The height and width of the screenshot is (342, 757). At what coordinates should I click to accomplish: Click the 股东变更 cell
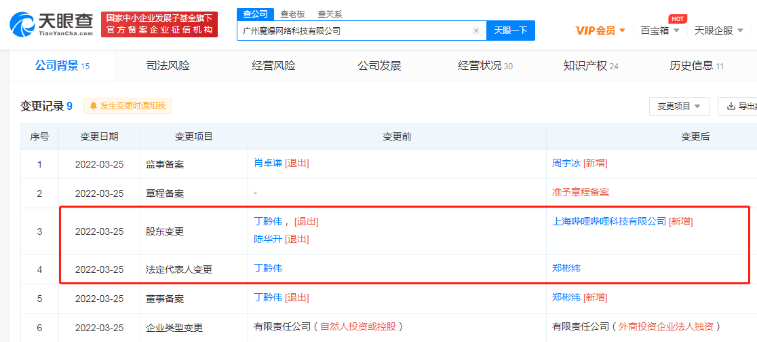click(x=193, y=231)
